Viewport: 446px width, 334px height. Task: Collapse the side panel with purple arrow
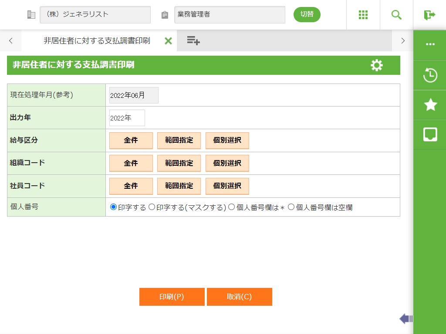pyautogui.click(x=405, y=319)
